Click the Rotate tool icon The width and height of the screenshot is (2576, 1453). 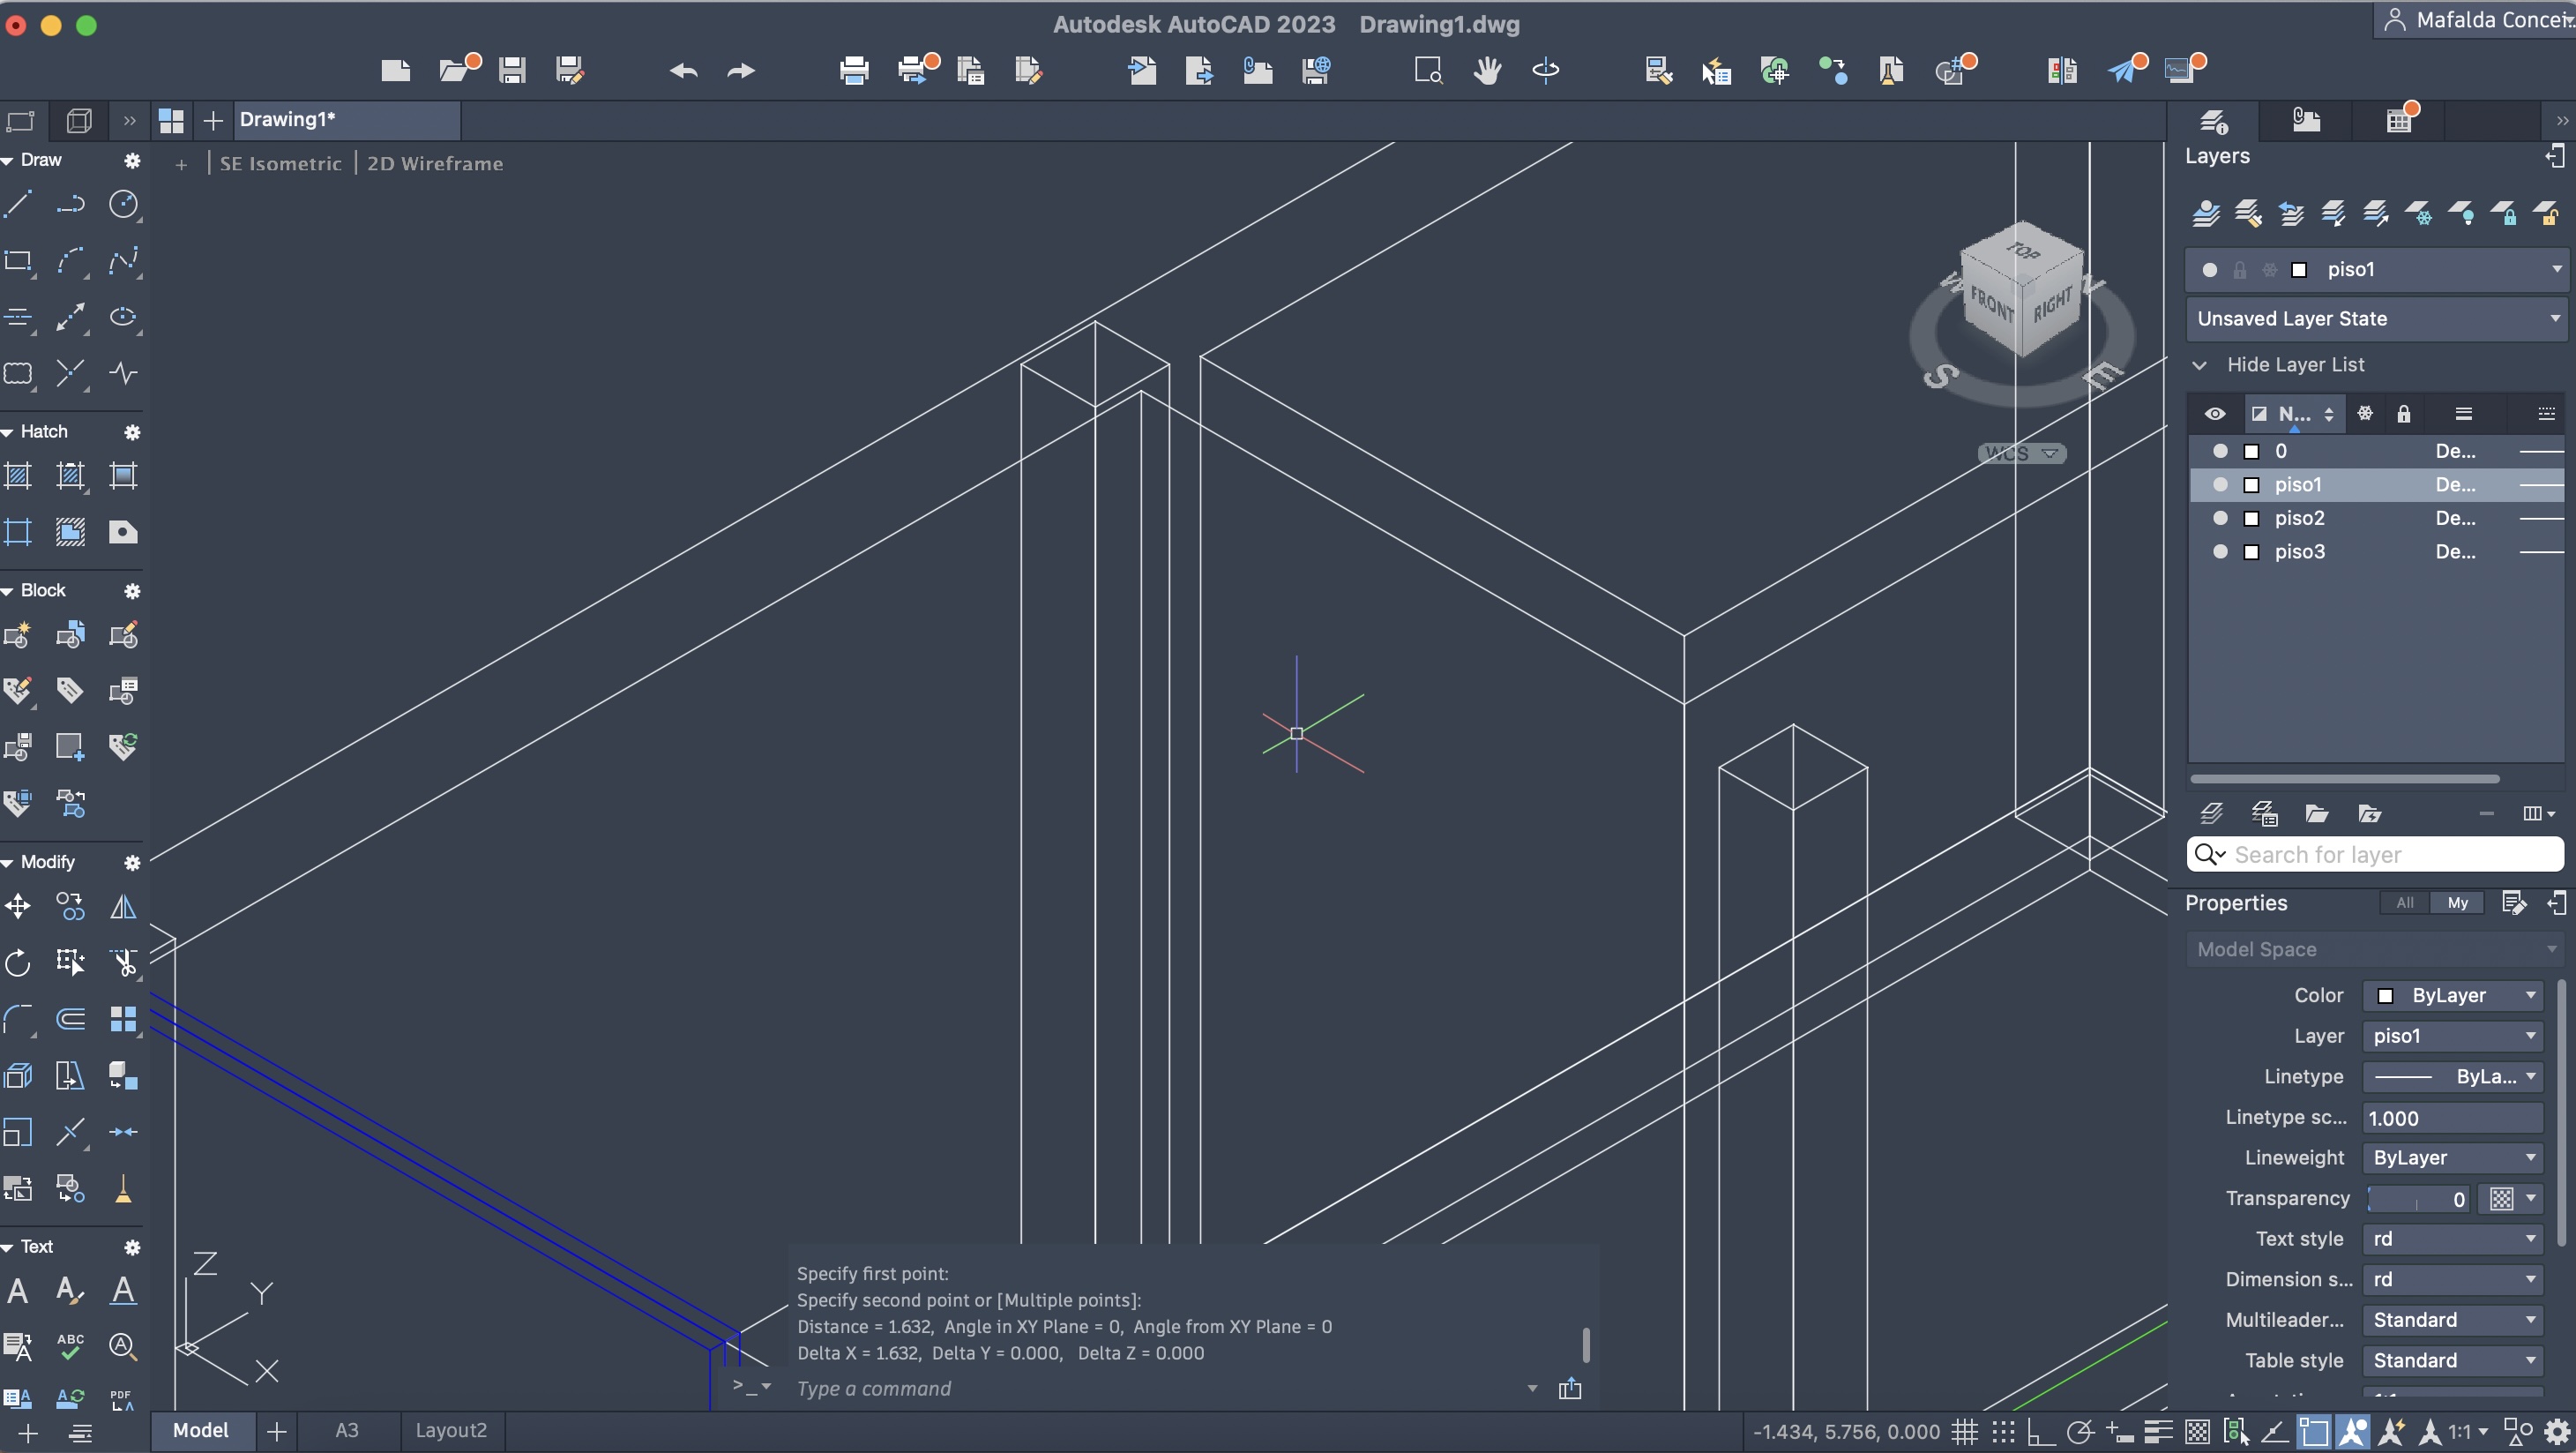18,962
